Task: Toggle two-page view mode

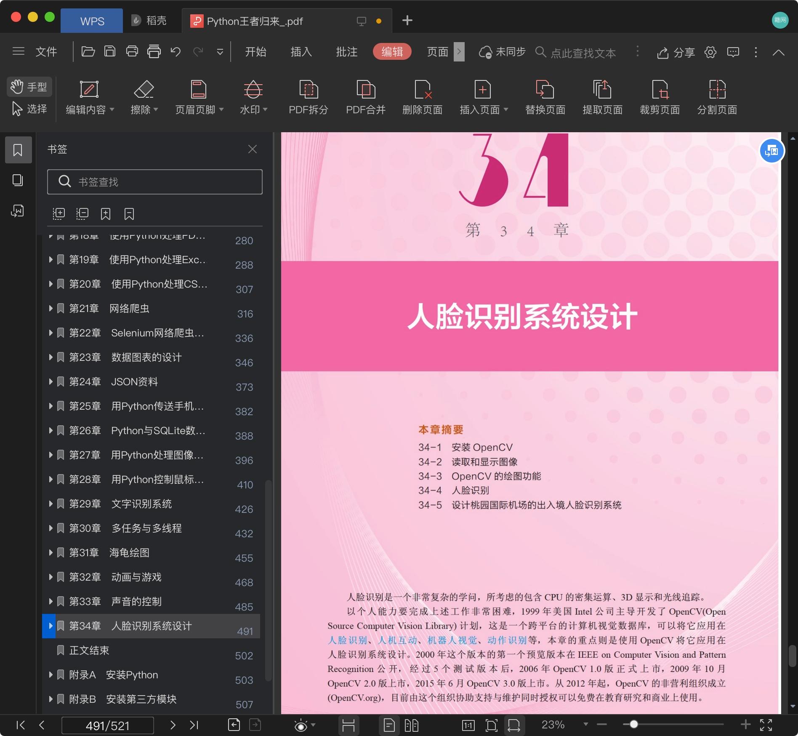Action: tap(411, 725)
